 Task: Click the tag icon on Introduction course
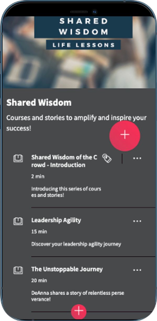click(107, 158)
